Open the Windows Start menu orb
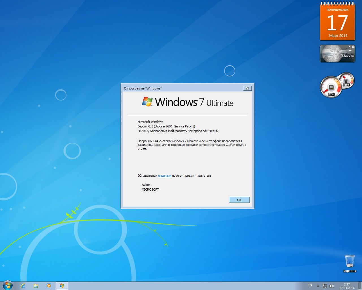Viewport: 362px width, 290px height. pos(7,285)
